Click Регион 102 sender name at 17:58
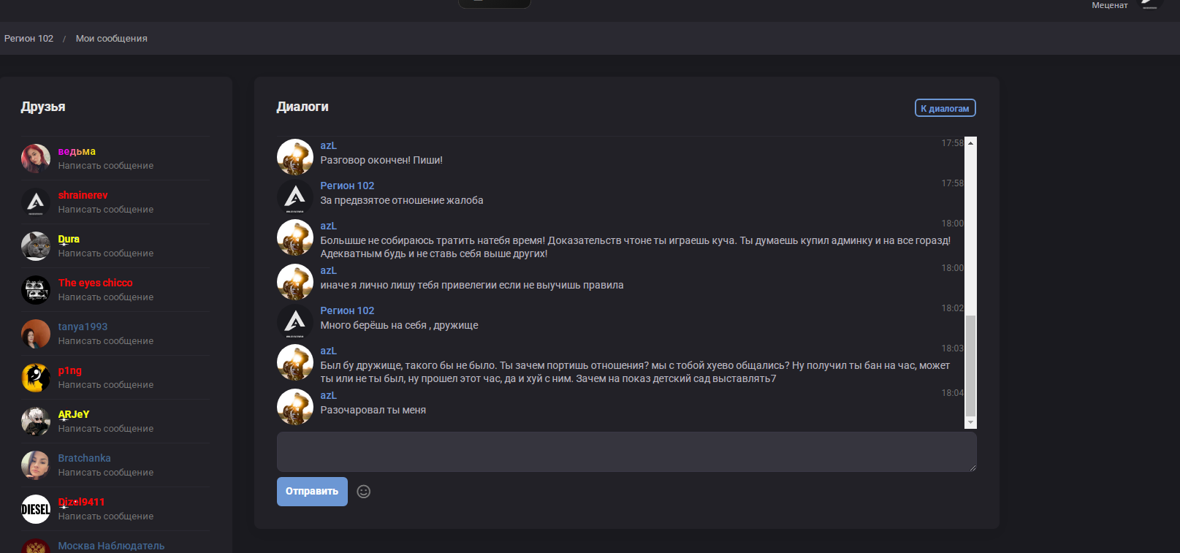 347,186
